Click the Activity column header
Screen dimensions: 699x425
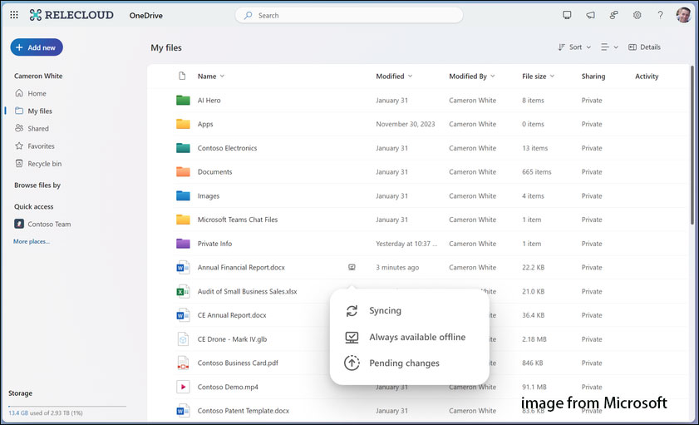(x=647, y=77)
